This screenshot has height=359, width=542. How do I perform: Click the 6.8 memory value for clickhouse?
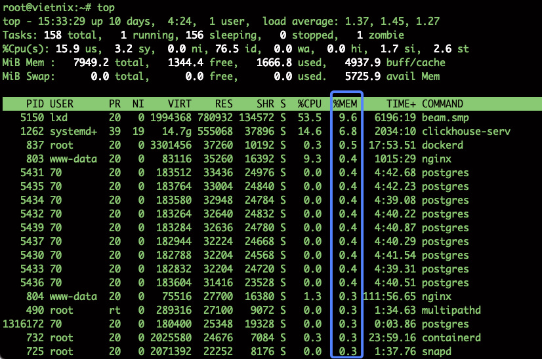pyautogui.click(x=348, y=132)
